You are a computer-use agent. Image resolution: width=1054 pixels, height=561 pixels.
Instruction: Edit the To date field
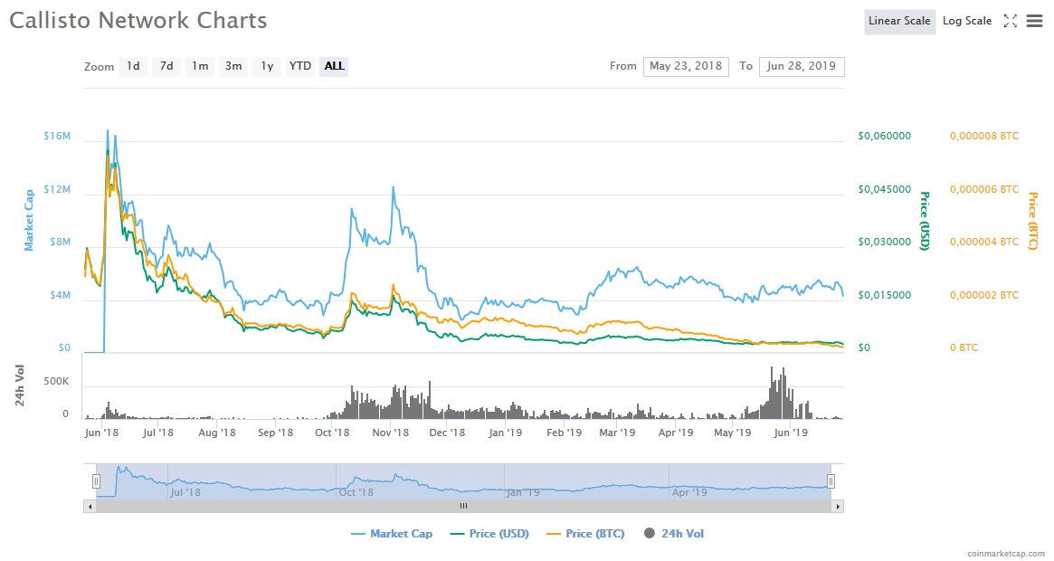[x=802, y=67]
